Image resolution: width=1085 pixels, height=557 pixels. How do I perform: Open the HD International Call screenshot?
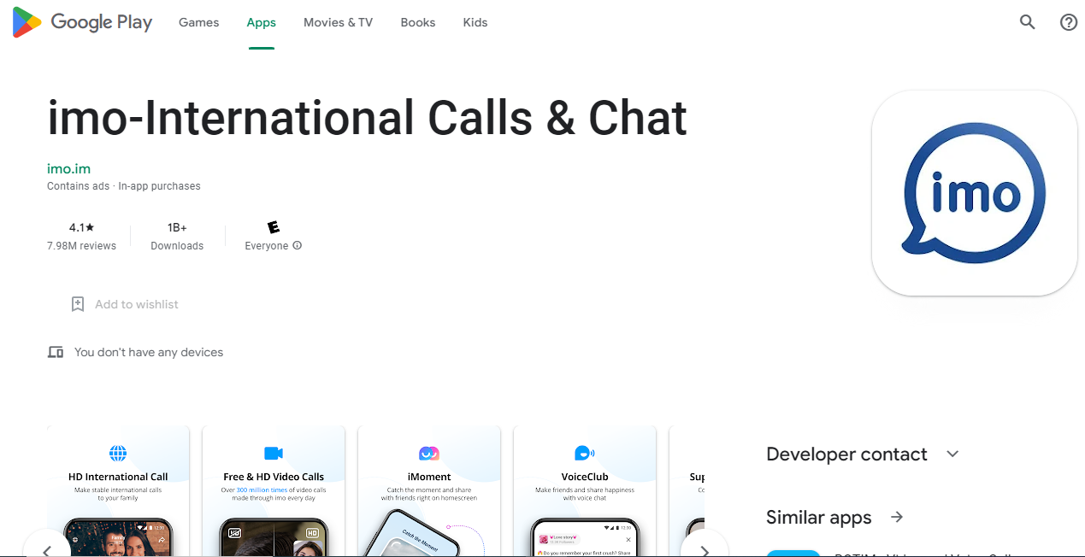tap(118, 491)
